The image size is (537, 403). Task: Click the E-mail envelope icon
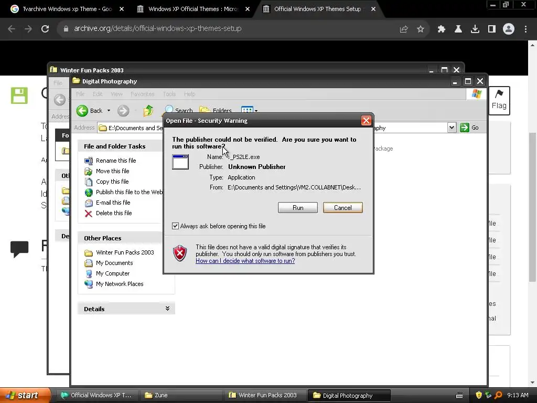(x=88, y=203)
